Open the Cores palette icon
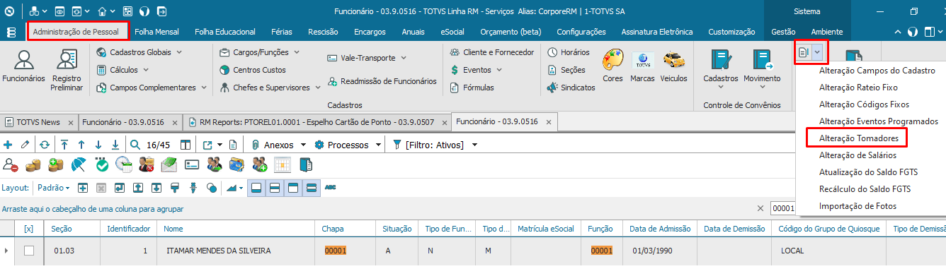 (x=612, y=66)
